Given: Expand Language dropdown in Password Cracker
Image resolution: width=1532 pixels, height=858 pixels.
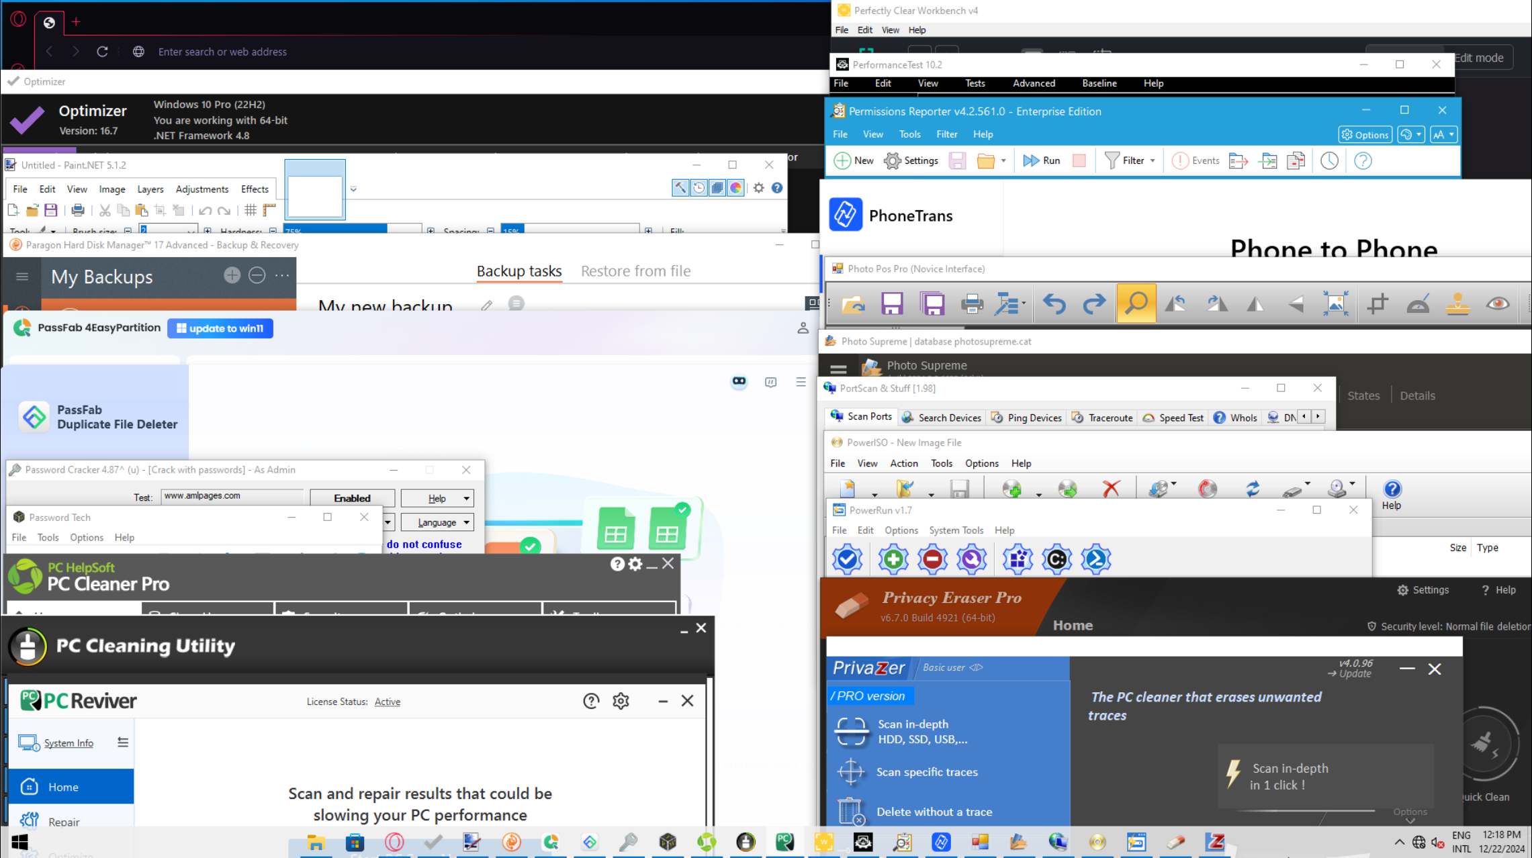Looking at the screenshot, I should point(438,522).
